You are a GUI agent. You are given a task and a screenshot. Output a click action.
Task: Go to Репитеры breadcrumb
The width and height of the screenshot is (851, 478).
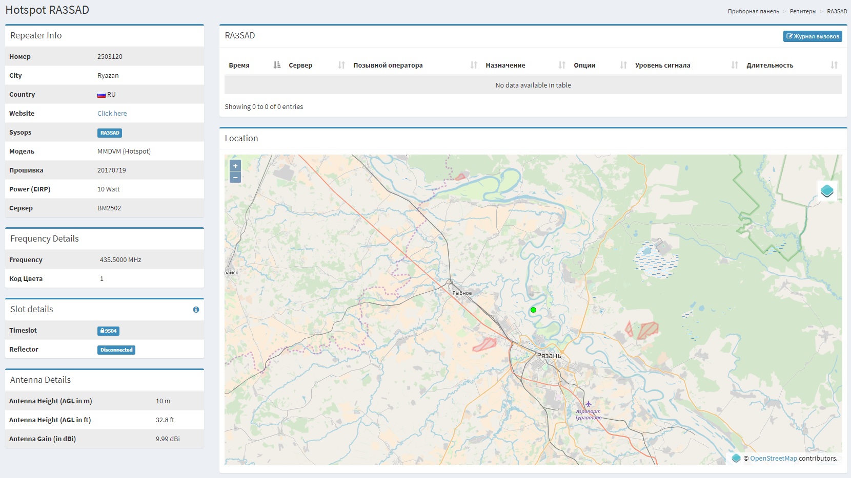click(803, 11)
